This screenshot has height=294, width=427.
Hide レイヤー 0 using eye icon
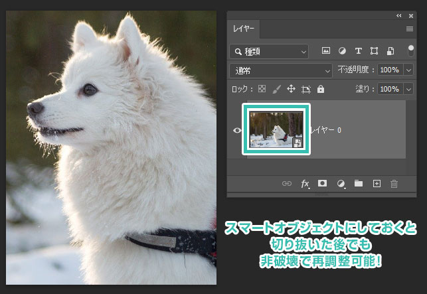237,130
